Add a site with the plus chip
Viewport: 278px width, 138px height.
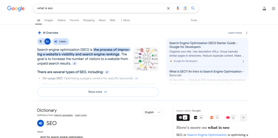(244, 117)
